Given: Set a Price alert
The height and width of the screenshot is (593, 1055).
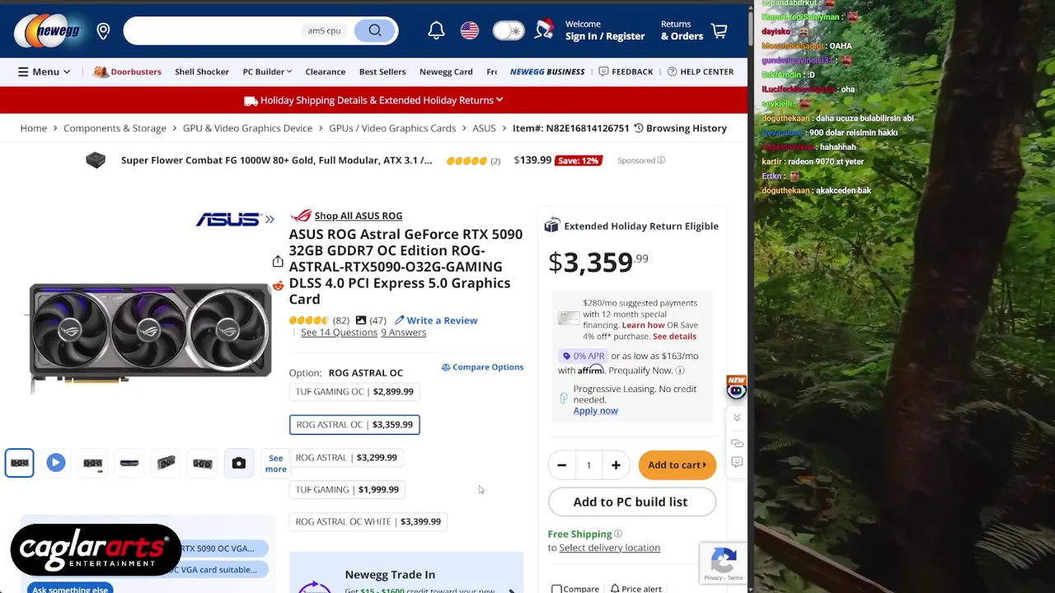Looking at the screenshot, I should 635,589.
